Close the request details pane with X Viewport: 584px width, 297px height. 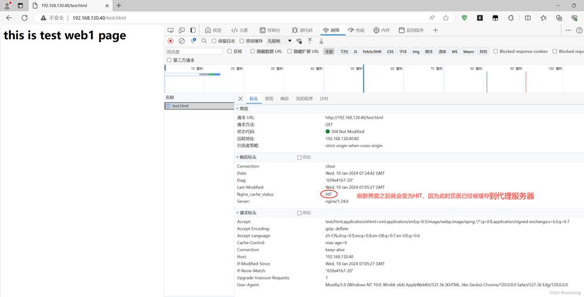pyautogui.click(x=240, y=99)
